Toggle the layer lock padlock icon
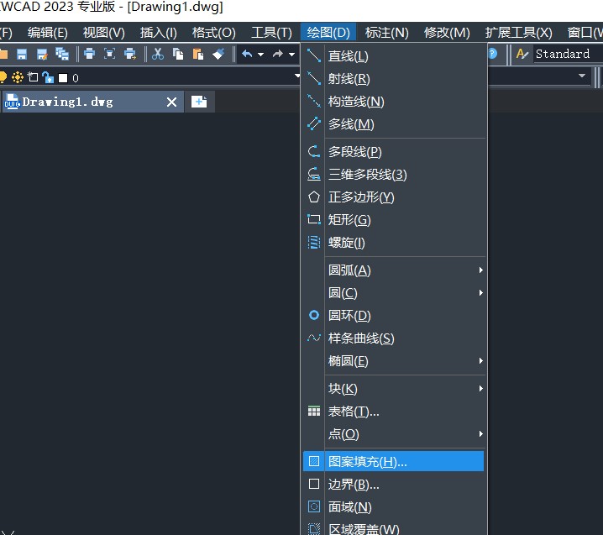The image size is (603, 535). 48,78
